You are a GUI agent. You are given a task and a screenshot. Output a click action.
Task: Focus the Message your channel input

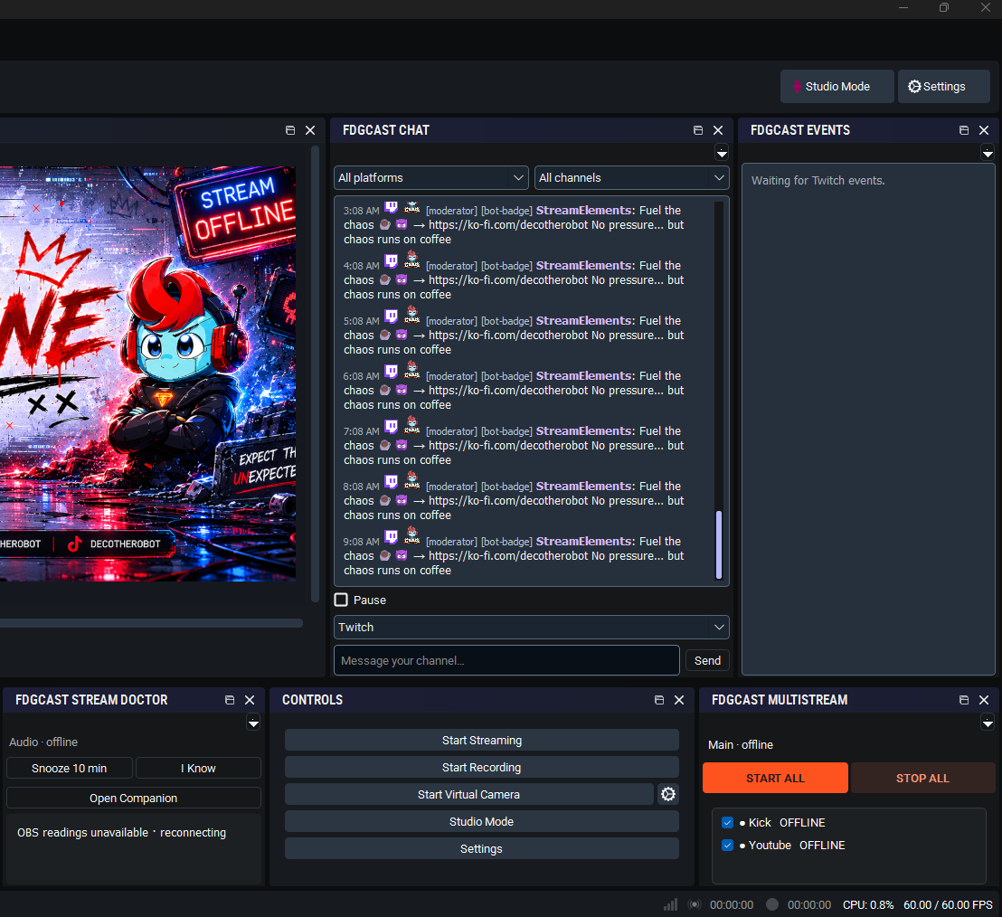pos(506,660)
